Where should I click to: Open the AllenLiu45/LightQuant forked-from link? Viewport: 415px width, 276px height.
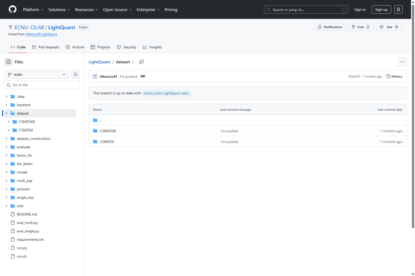coord(42,34)
